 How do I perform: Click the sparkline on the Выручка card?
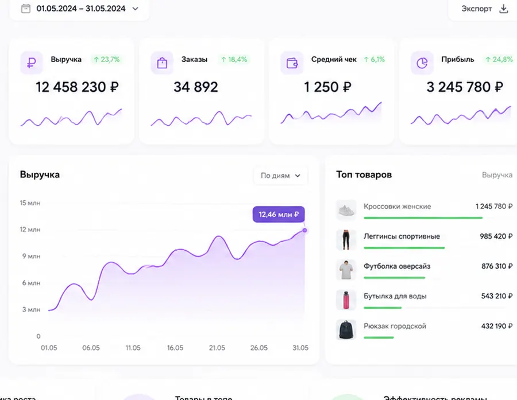[x=71, y=118]
